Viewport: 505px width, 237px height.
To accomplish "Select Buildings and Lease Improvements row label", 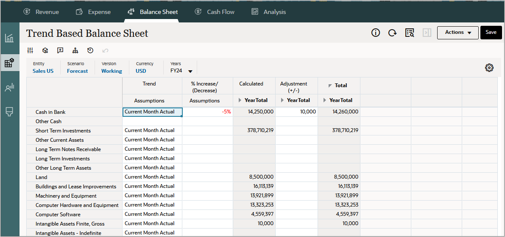I will 76,187.
